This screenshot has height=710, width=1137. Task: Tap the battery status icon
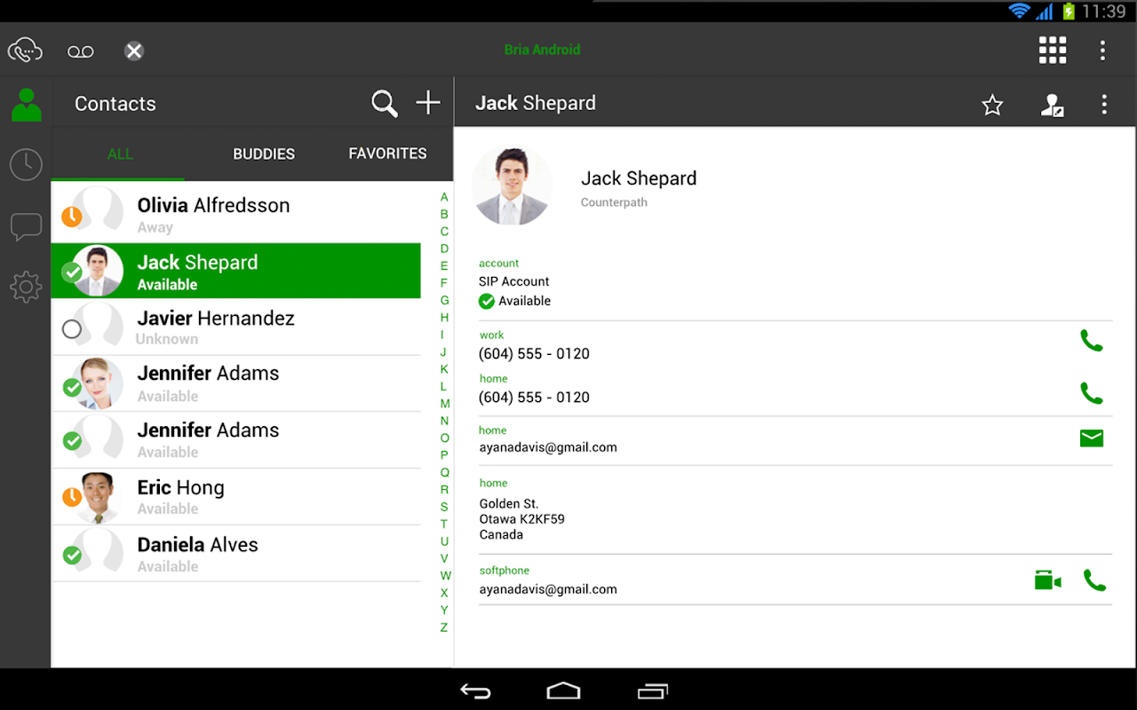1069,11
